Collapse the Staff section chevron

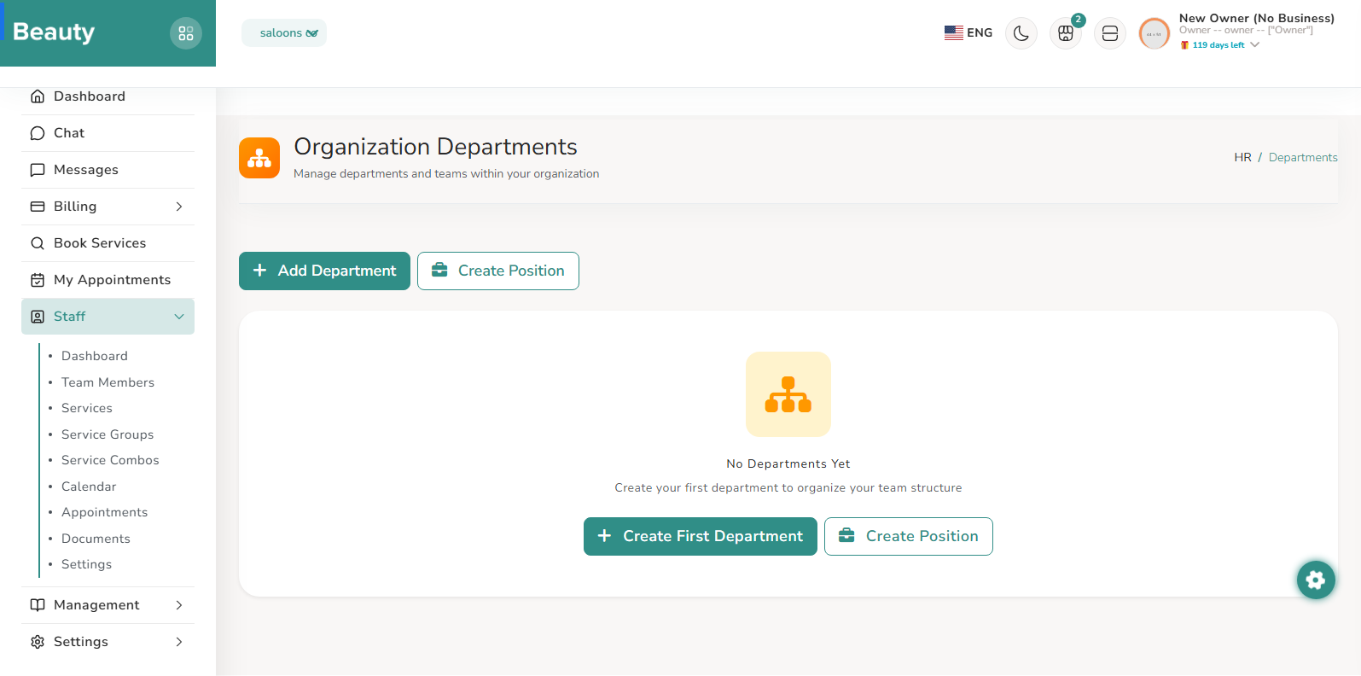tap(179, 317)
